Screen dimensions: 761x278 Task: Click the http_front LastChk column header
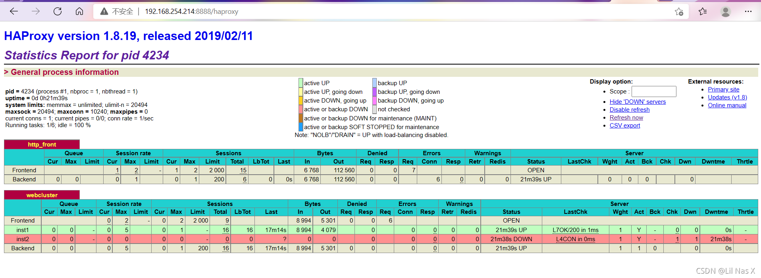click(579, 162)
